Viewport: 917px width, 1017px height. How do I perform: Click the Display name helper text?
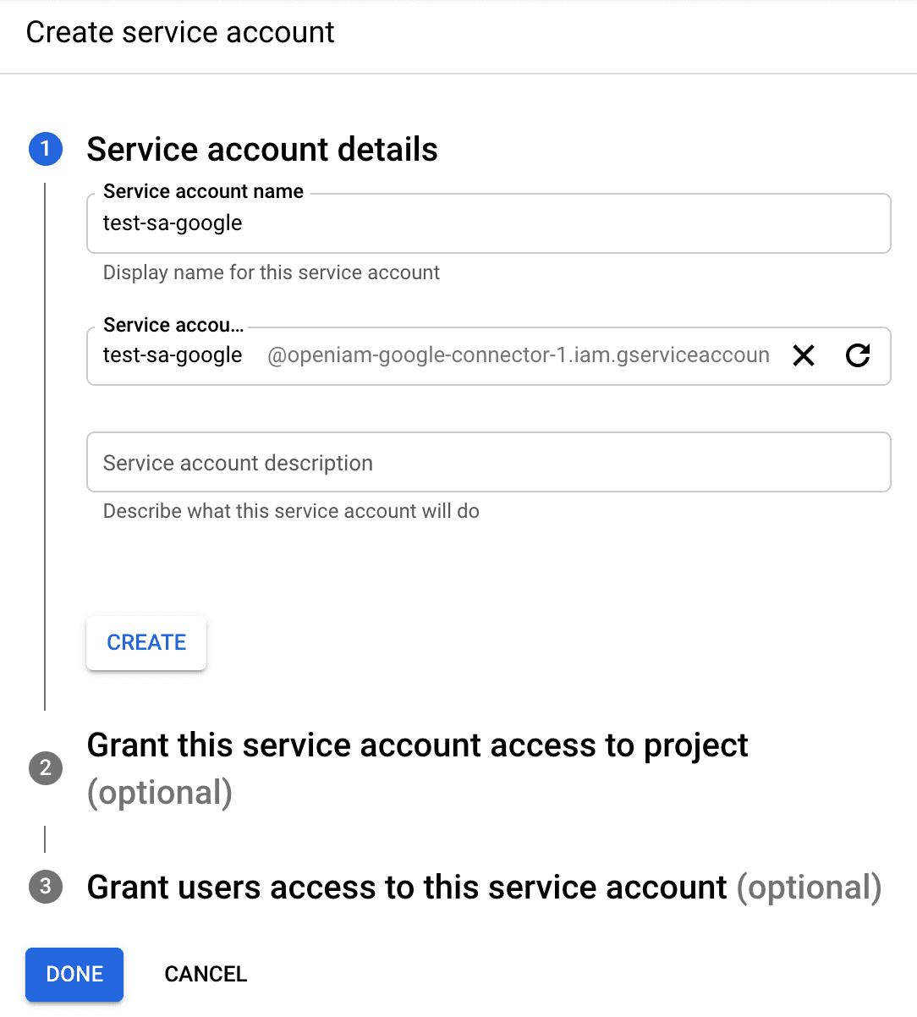[271, 272]
